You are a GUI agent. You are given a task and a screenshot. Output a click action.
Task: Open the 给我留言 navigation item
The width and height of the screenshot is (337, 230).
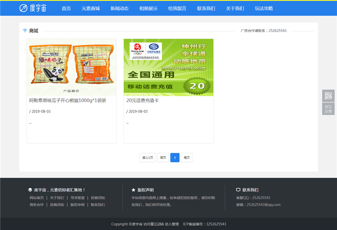tap(177, 8)
